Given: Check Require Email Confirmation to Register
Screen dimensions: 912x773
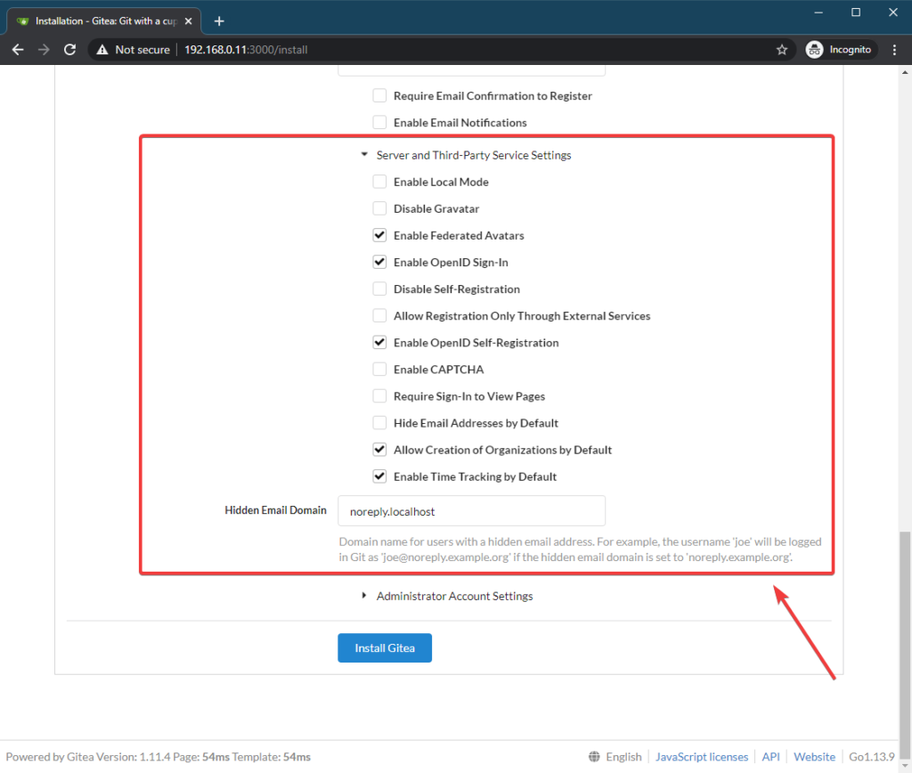Looking at the screenshot, I should (379, 95).
